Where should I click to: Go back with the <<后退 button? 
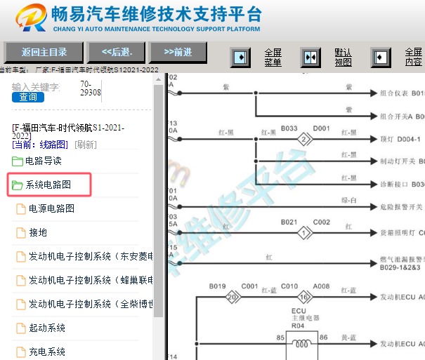(117, 52)
